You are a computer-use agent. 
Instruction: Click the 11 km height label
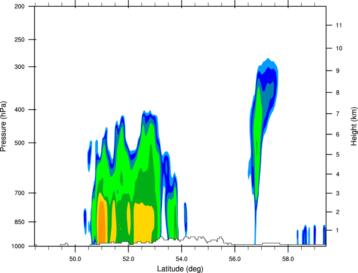pos(339,25)
